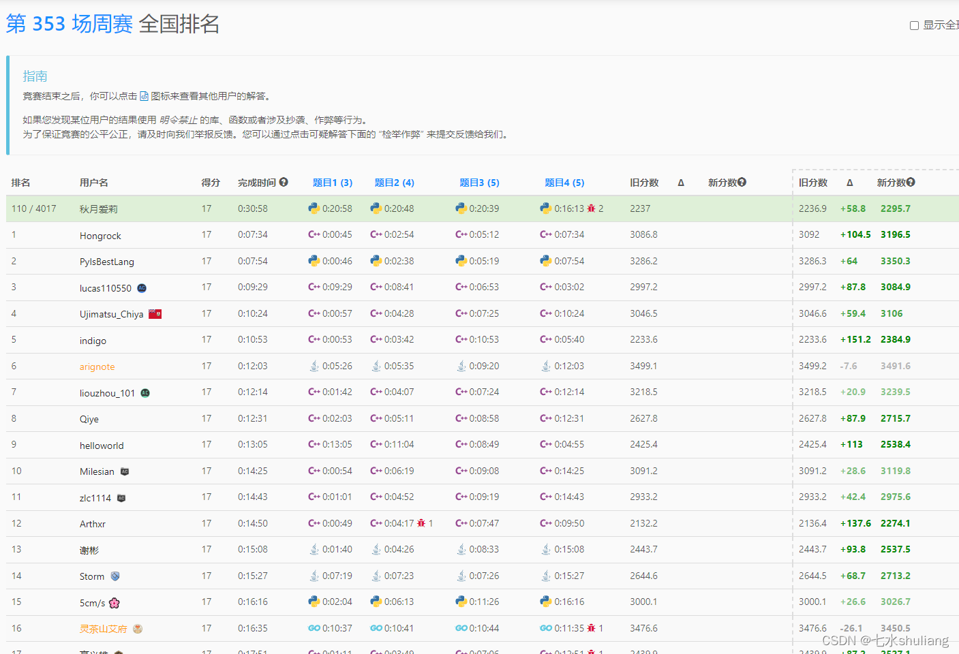Open user arignote's profile
Image resolution: width=959 pixels, height=654 pixels.
pyautogui.click(x=97, y=367)
